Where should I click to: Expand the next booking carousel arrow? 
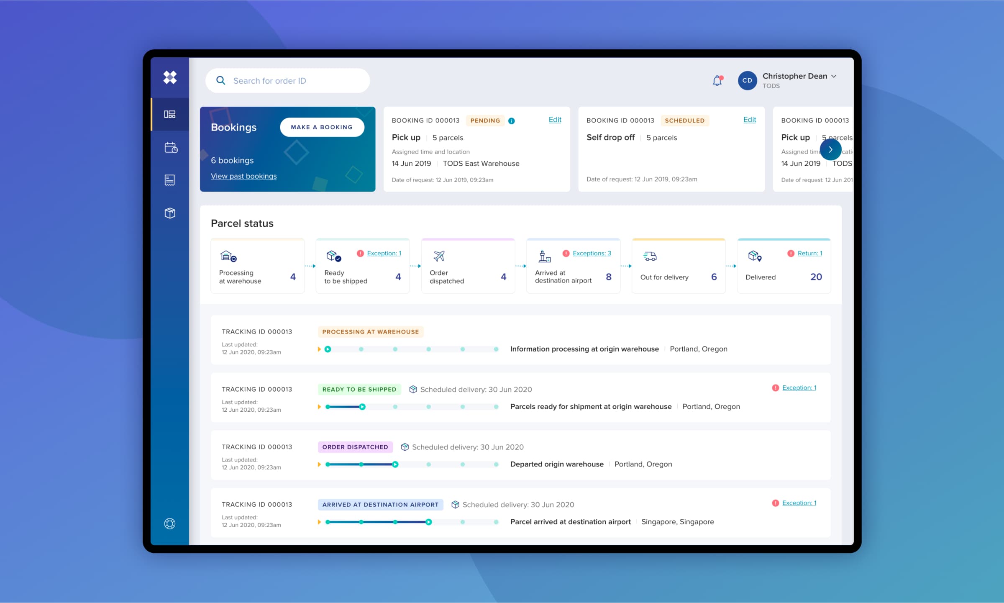(x=830, y=149)
